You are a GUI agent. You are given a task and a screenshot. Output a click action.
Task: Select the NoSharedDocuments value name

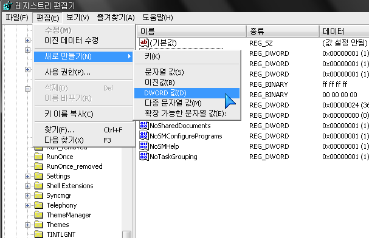coord(180,126)
